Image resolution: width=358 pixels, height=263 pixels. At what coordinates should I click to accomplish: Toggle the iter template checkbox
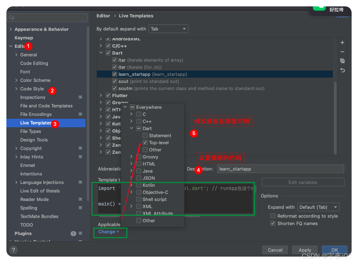pyautogui.click(x=115, y=67)
